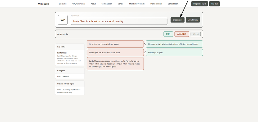Open rebuttal 'He does so by invitation'
258x122 pixels.
[174, 44]
